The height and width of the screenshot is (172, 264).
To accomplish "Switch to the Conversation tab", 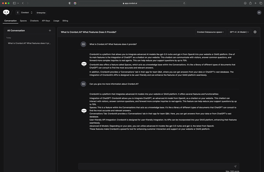I will coord(10,21).
